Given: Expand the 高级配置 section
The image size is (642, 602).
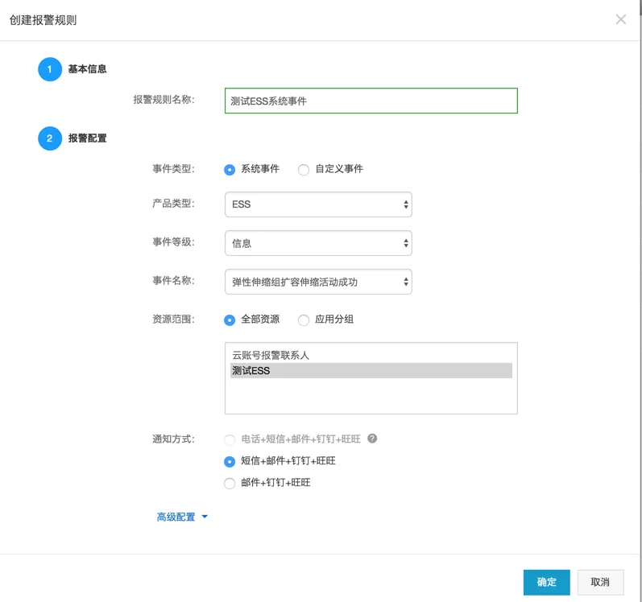Looking at the screenshot, I should (182, 517).
